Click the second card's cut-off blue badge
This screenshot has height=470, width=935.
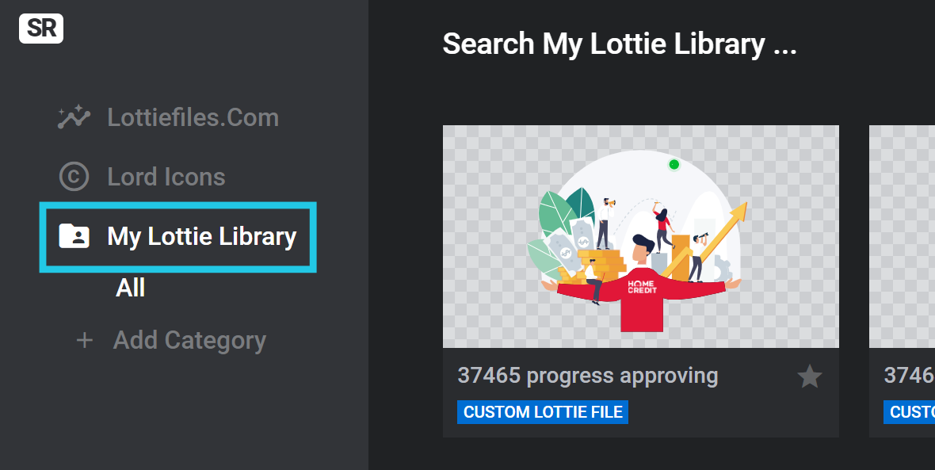click(910, 412)
